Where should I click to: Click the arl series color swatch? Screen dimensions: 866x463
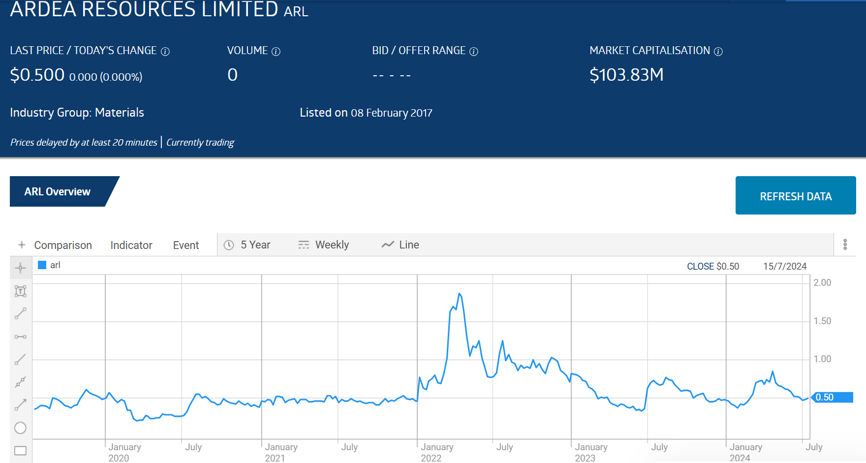(42, 265)
